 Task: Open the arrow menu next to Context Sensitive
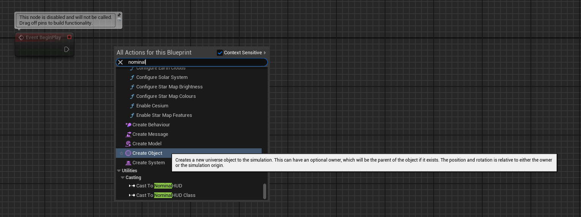pos(265,53)
